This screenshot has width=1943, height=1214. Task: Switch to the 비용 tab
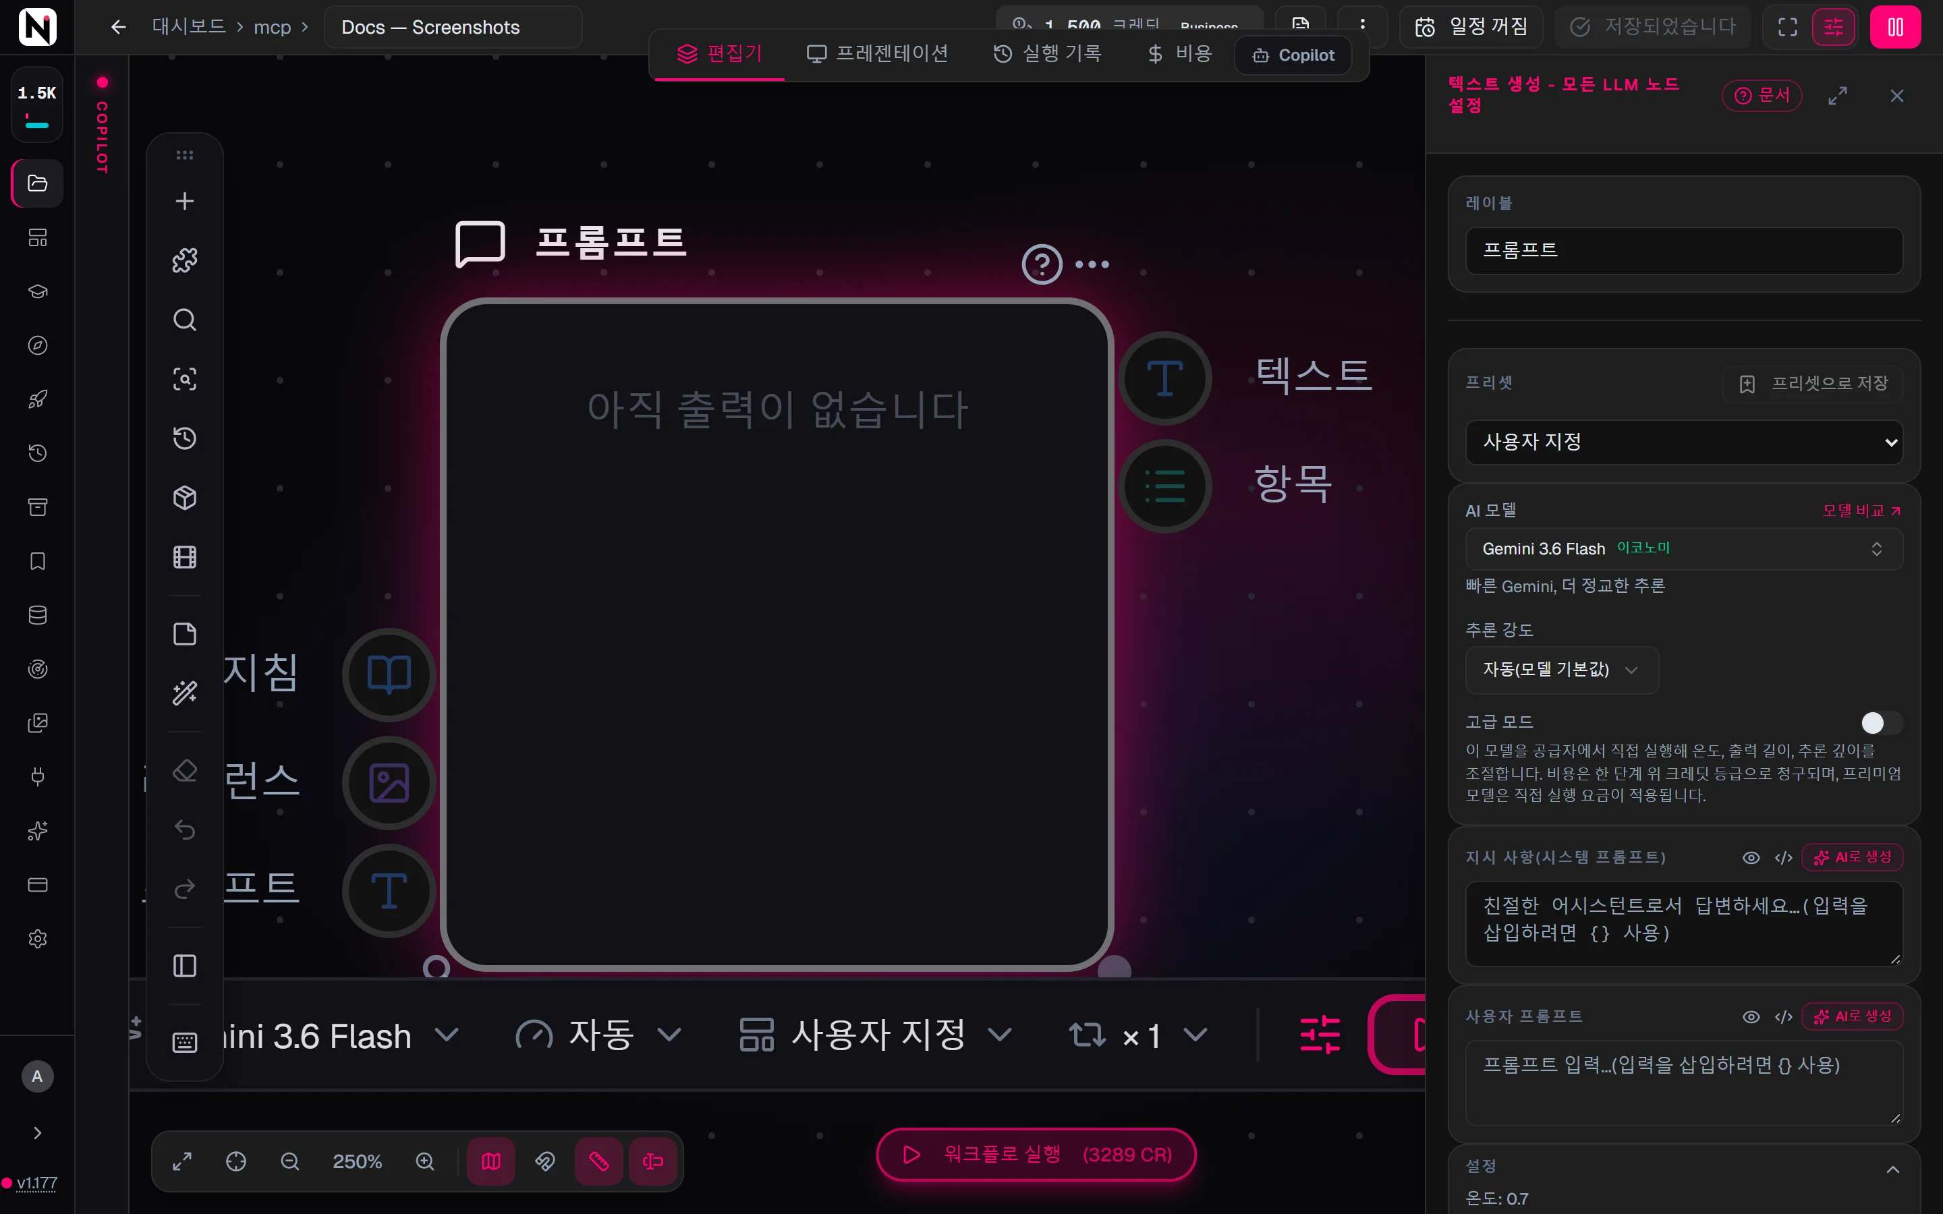[x=1179, y=54]
